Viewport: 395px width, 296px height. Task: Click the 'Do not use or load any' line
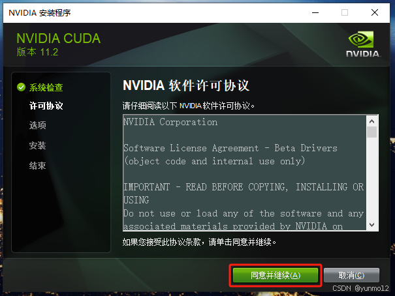(x=244, y=213)
